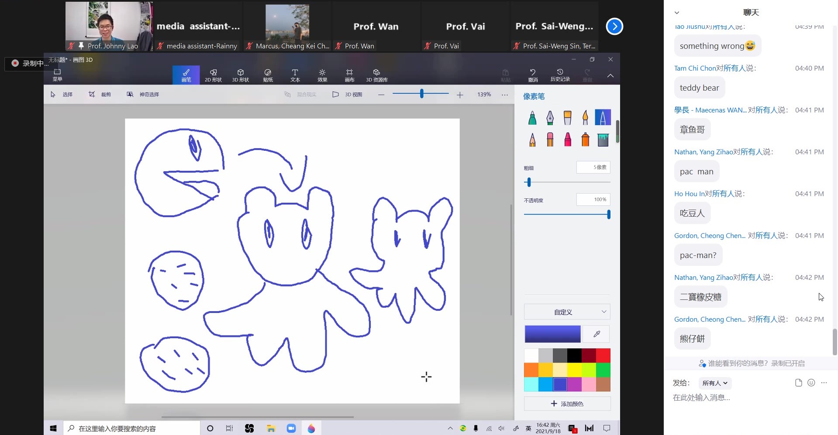Open the Paint 3D menu icon

[x=57, y=75]
